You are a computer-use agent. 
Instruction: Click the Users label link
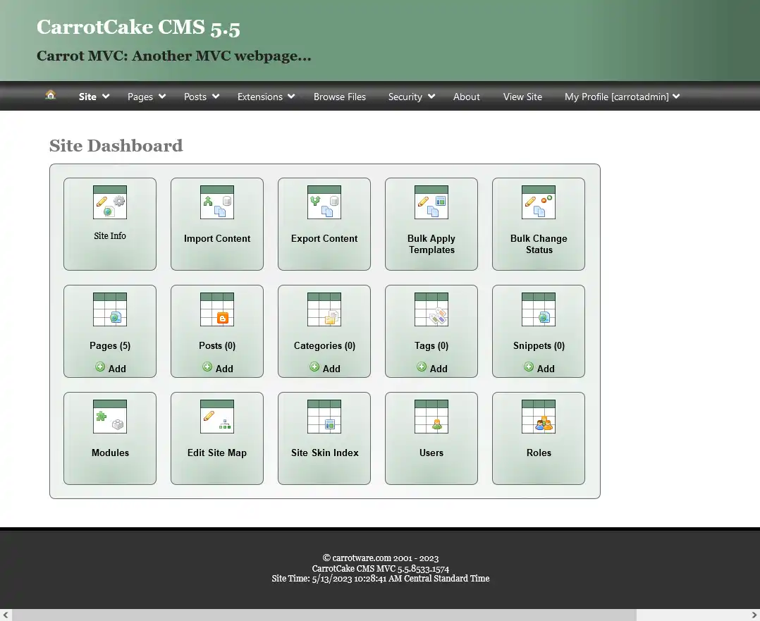click(431, 453)
